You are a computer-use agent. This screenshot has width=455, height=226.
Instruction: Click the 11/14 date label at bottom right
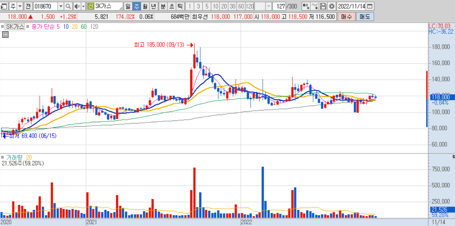(438, 222)
